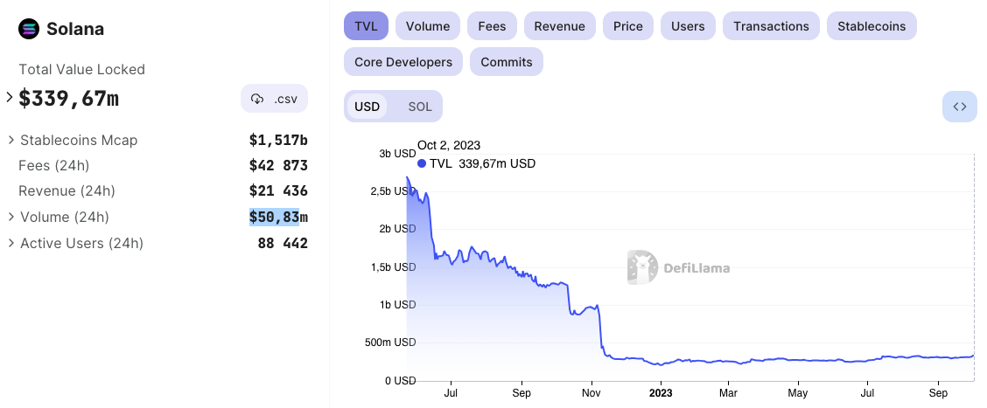Click the Oct 2, 2023 tooltip date
Viewport: 987px width, 408px height.
449,145
